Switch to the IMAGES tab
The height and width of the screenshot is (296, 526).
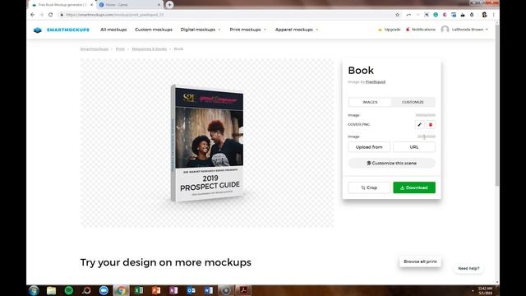click(370, 102)
